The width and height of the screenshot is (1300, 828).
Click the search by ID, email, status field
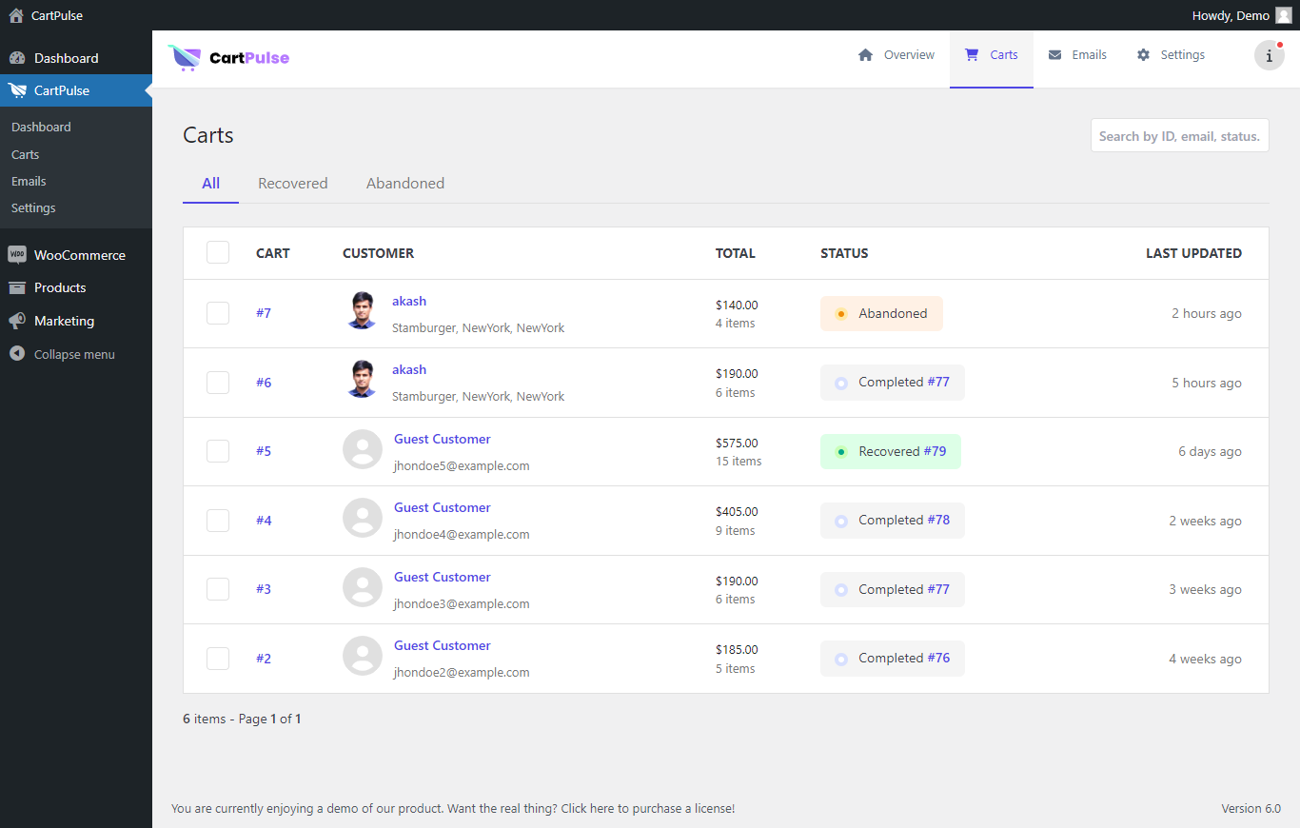[x=1179, y=135]
